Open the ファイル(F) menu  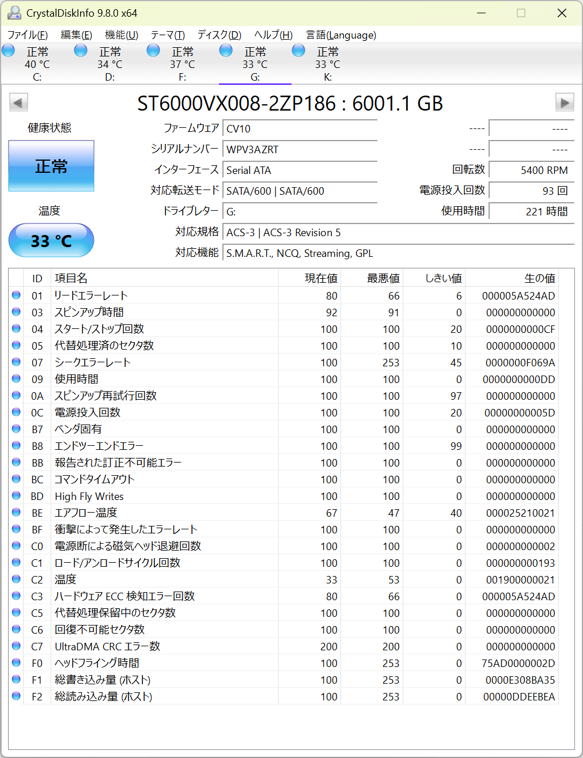coord(28,35)
